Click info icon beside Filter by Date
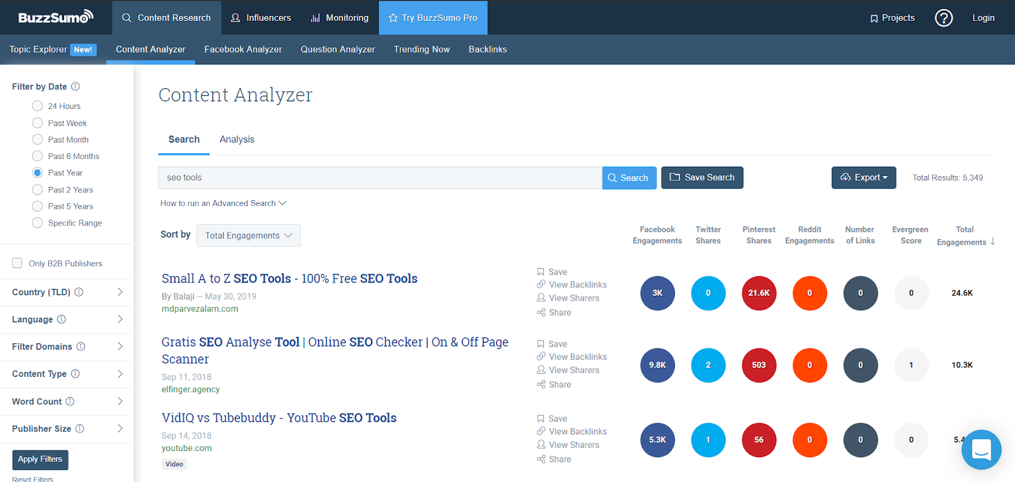The width and height of the screenshot is (1015, 482). coord(75,86)
